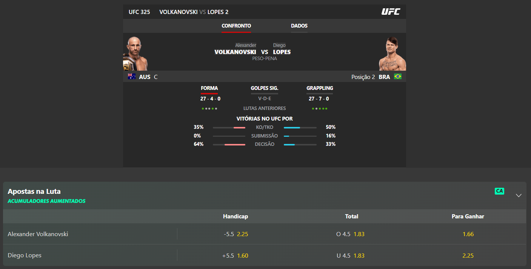Click the Acumuladores Aumentados link
The height and width of the screenshot is (269, 531).
click(46, 201)
